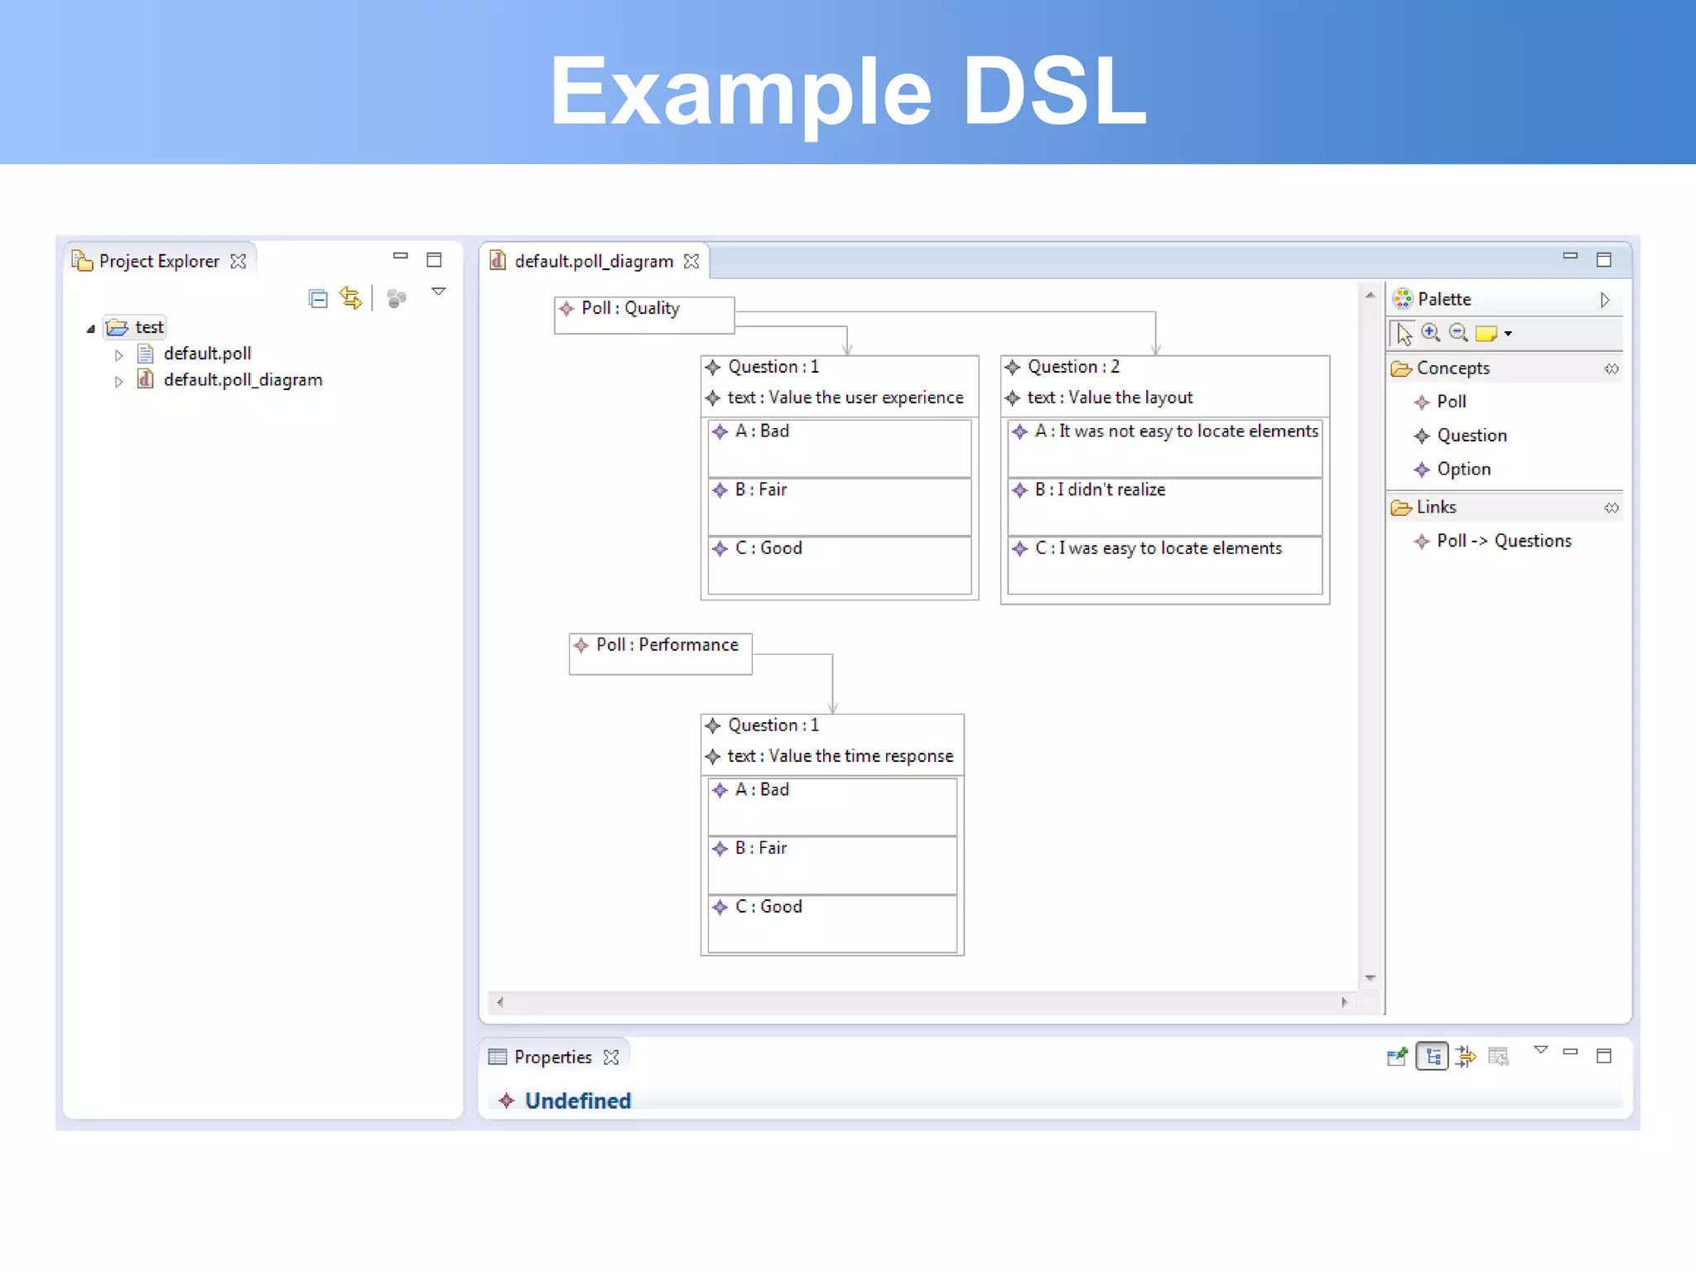Toggle Link with Editor icon
This screenshot has height=1272, width=1696.
tap(351, 298)
